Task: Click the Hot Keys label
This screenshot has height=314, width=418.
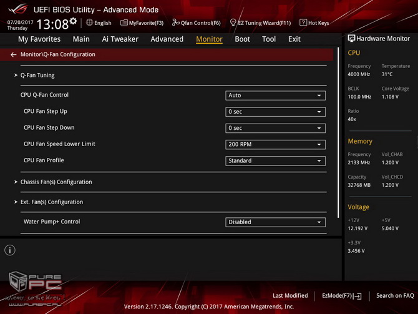Action: 319,23
